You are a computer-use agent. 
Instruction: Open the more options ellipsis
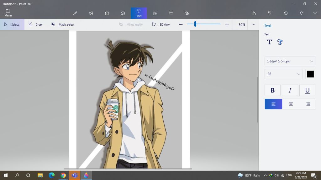coord(253,24)
